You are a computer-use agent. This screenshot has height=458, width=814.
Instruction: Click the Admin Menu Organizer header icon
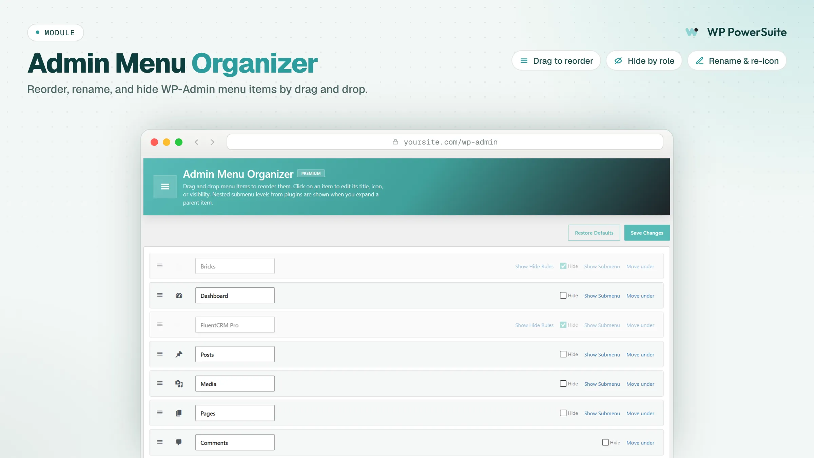point(165,187)
